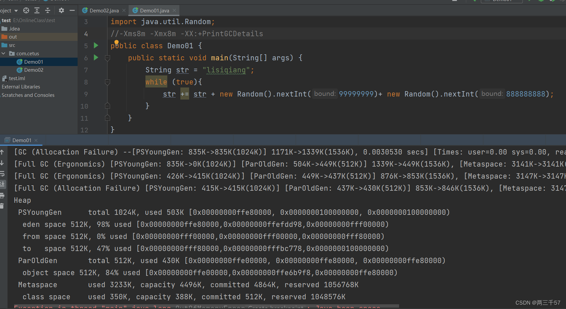This screenshot has width=566, height=309.
Task: Click the first Full GC (Ergonomics) line
Action: 290,164
